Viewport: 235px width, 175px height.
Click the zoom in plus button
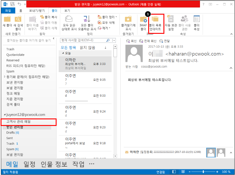pyautogui.click(x=217, y=172)
